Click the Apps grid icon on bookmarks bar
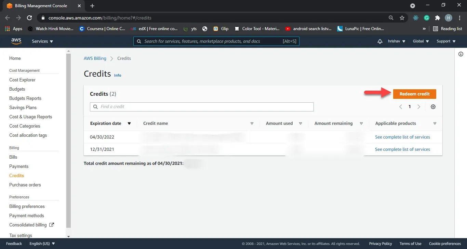 click(x=7, y=29)
